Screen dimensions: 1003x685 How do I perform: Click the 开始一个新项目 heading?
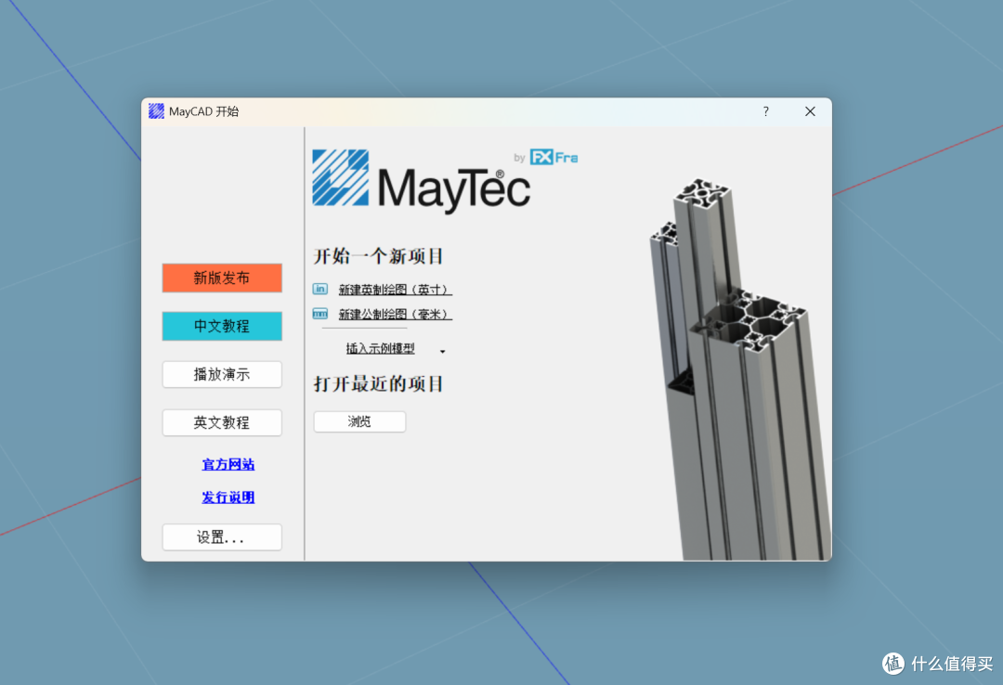tap(378, 256)
